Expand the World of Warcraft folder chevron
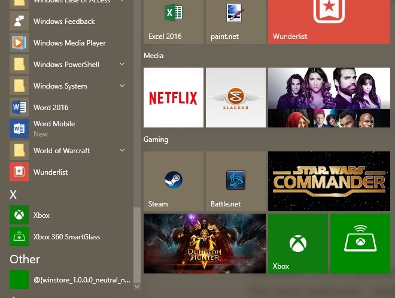395x298 pixels. 122,150
